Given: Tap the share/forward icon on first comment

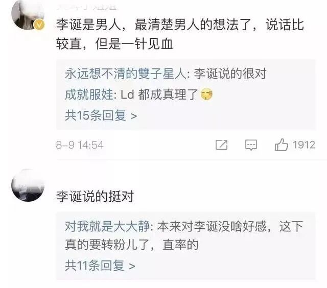Looking at the screenshot, I should pyautogui.click(x=221, y=145).
